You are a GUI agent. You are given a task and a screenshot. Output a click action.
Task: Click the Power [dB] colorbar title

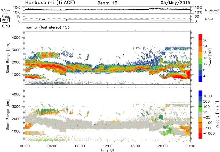210,58
